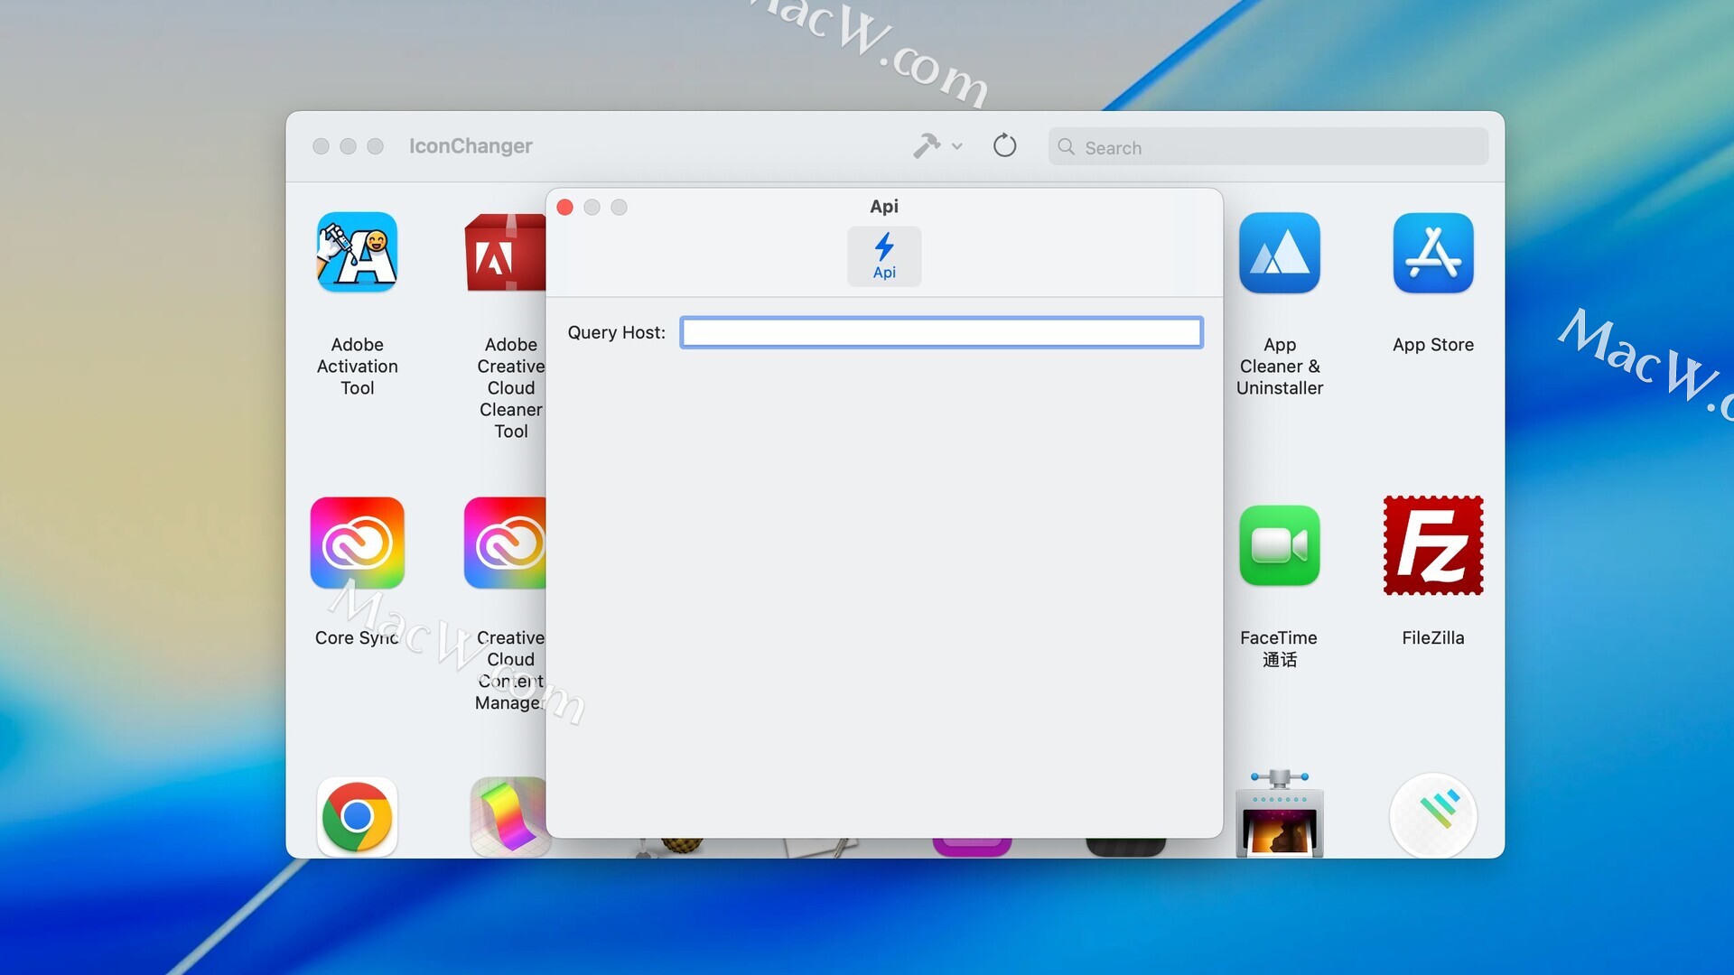This screenshot has height=975, width=1734.
Task: Select the App Store icon
Action: tap(1432, 253)
